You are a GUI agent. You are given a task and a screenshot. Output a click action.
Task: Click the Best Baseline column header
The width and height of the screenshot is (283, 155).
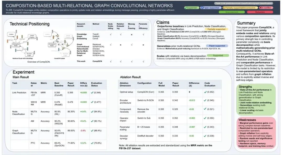tap(59, 84)
